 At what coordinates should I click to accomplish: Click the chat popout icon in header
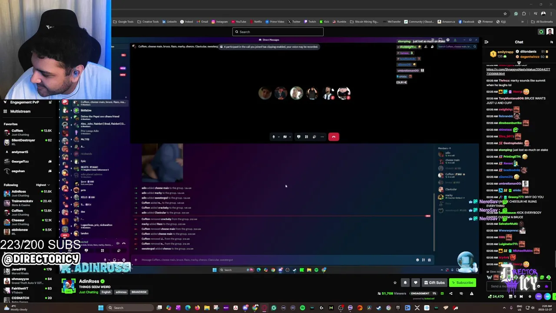click(552, 42)
